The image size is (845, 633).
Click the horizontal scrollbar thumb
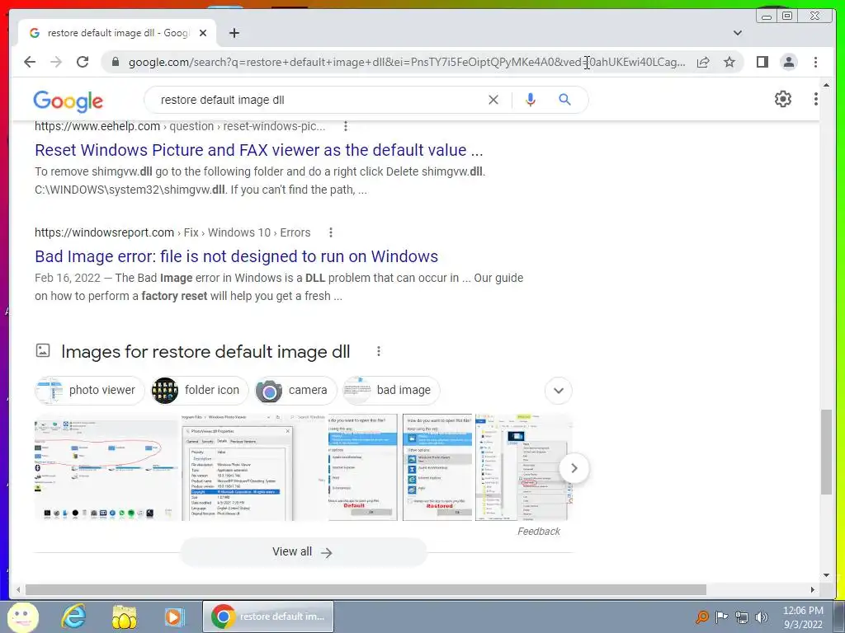[x=366, y=589]
